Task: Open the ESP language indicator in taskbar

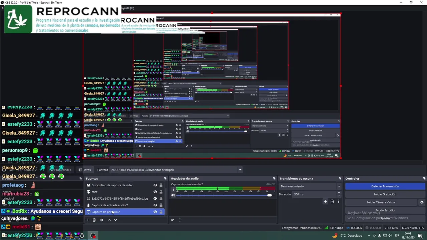Action: coord(397,236)
